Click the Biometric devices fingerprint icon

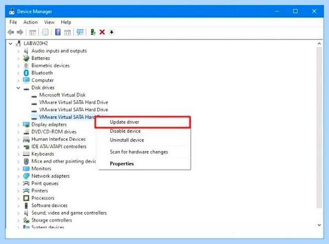26,65
